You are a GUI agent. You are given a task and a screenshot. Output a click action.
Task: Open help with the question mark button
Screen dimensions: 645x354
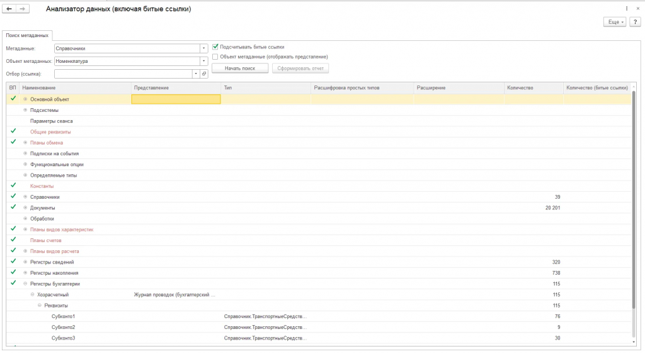click(635, 22)
